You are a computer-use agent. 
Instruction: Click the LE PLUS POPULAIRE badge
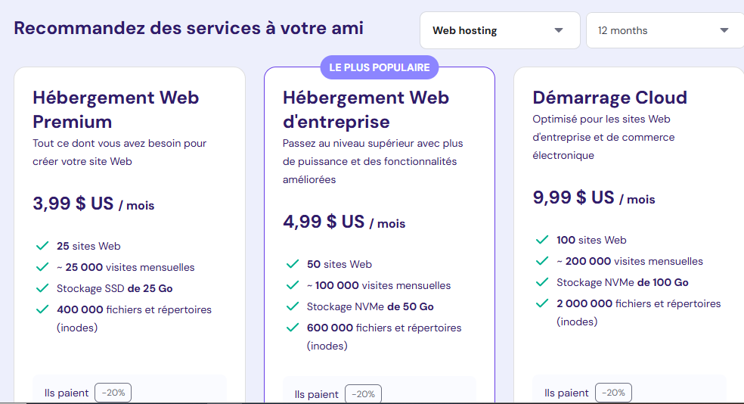point(379,67)
